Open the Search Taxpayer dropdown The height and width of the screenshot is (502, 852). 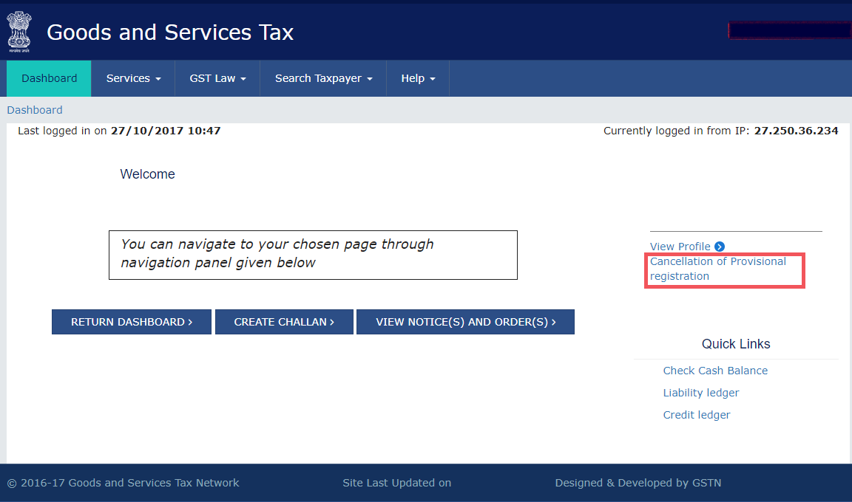pos(322,78)
